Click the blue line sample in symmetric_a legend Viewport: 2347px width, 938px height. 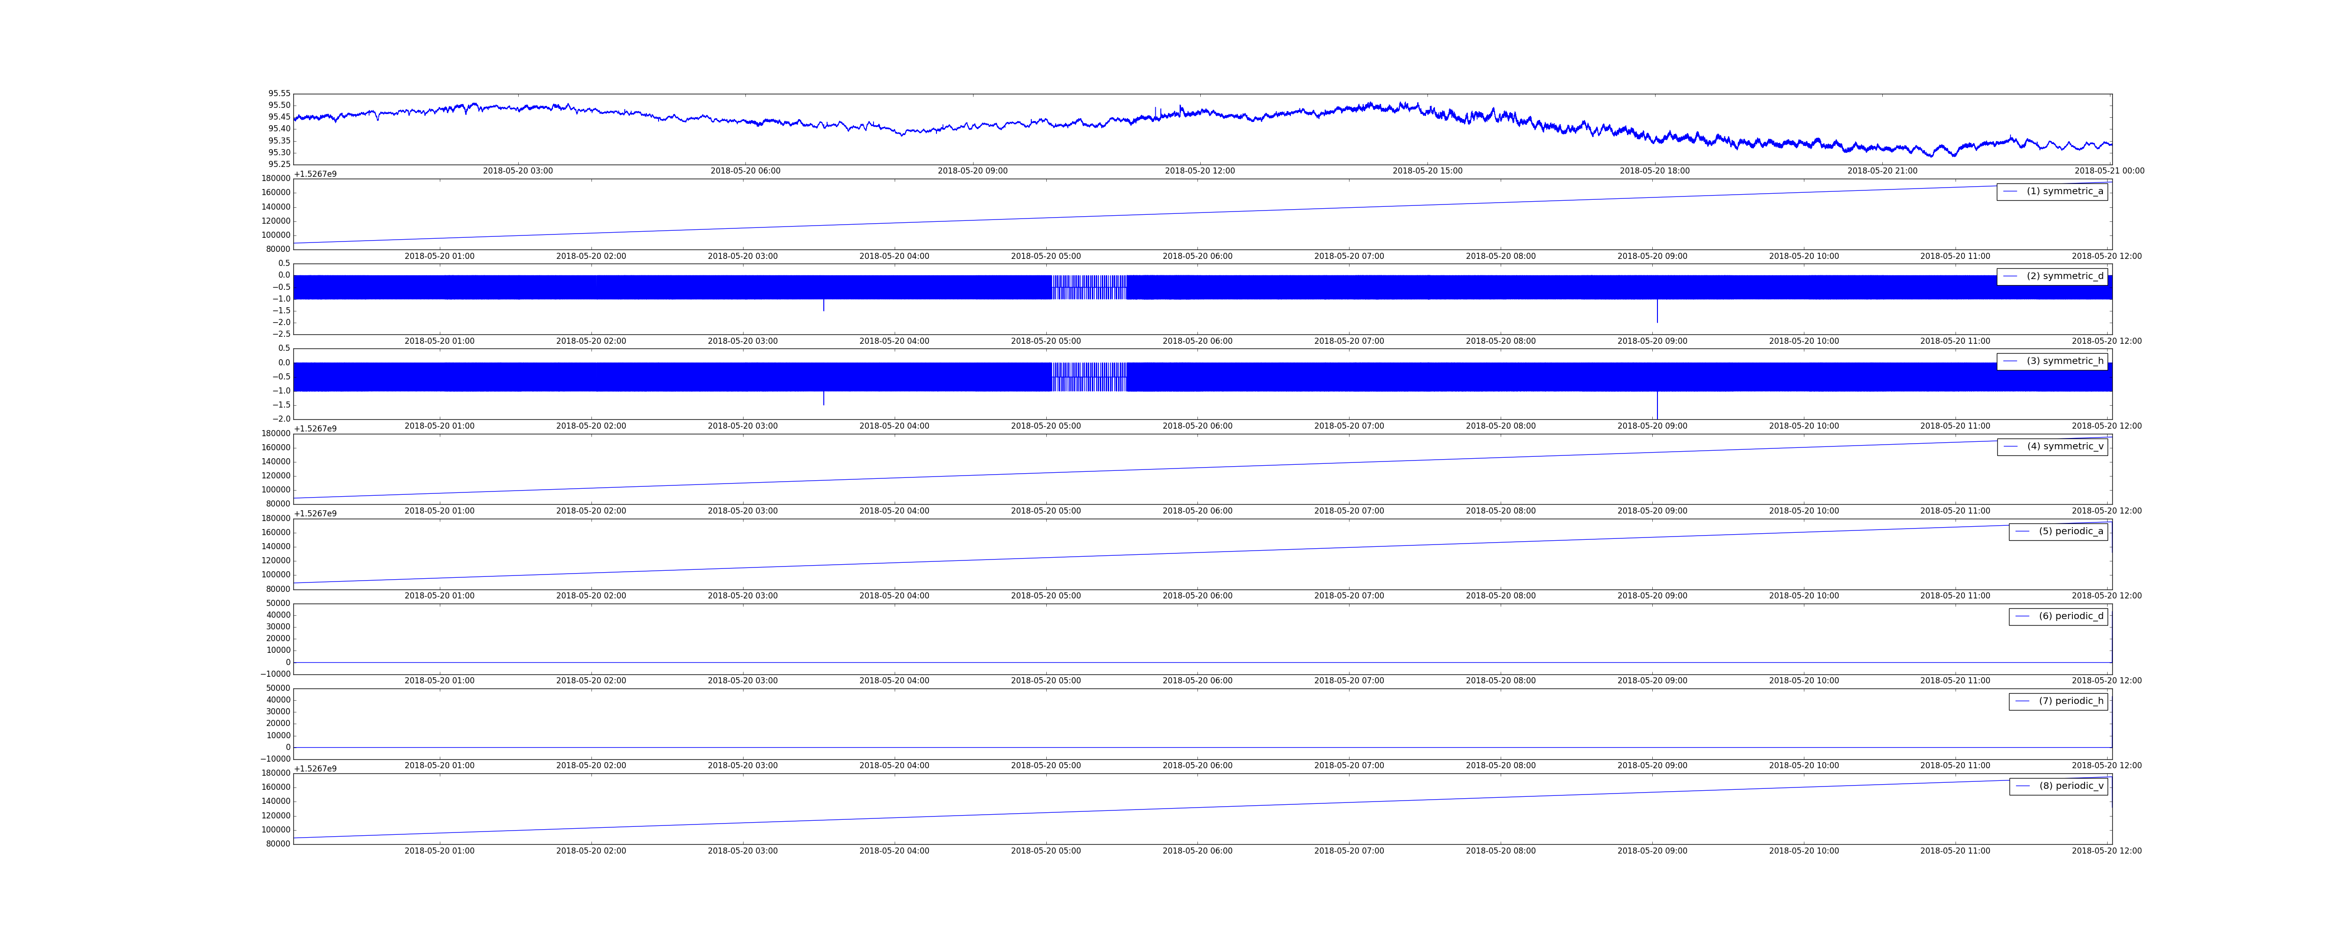pos(2010,191)
